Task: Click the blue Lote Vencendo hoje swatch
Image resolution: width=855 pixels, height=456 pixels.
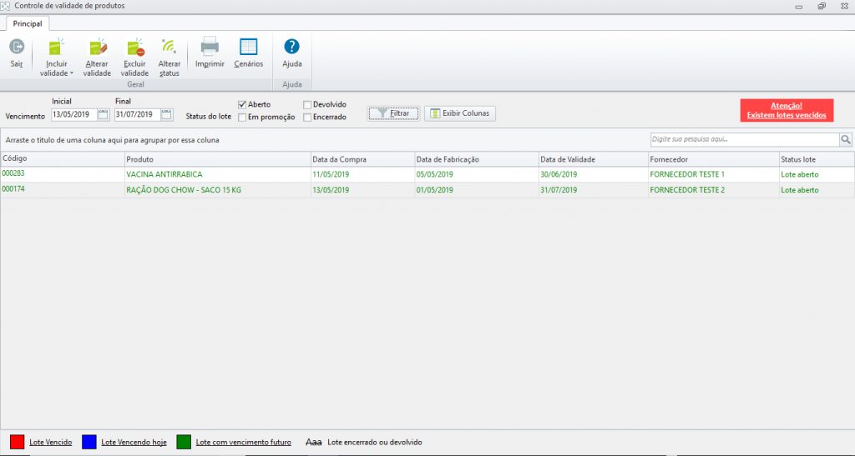Action: point(89,442)
